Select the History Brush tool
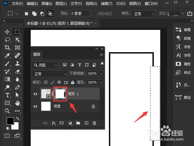 pos(7,71)
